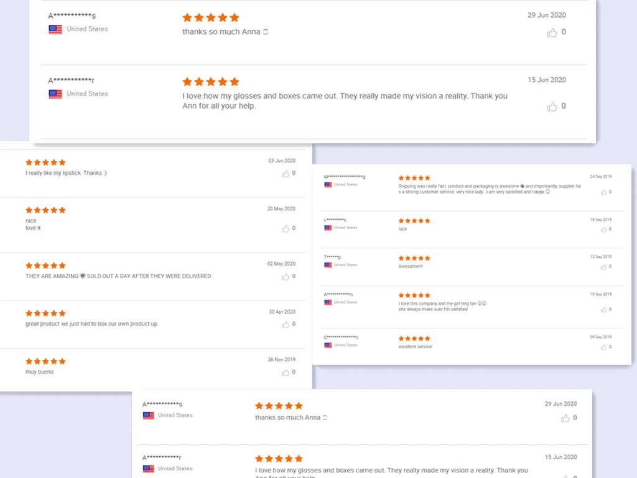Viewport: 637px width, 478px height.
Task: Click thumbs-up on the 20 May 2020 review
Action: (286, 228)
